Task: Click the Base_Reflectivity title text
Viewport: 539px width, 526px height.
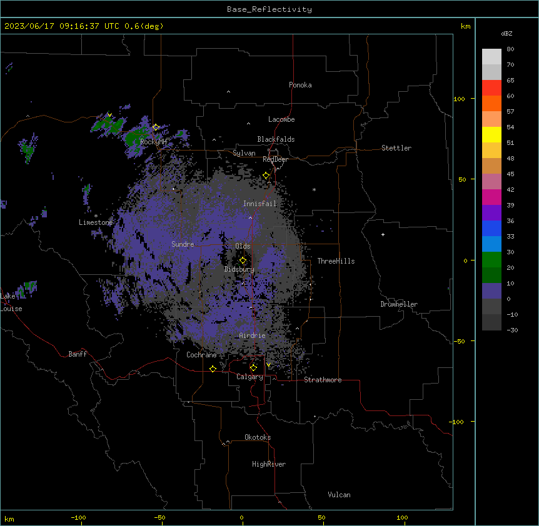Action: point(269,9)
